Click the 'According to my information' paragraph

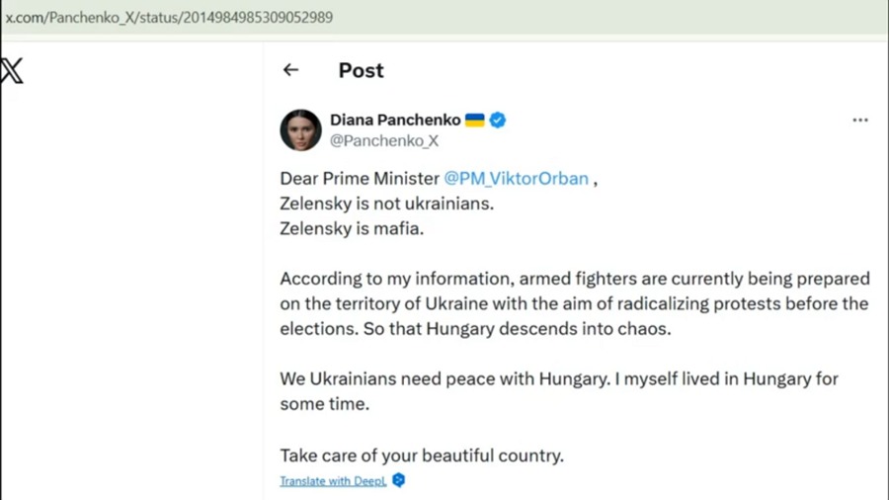pyautogui.click(x=573, y=303)
